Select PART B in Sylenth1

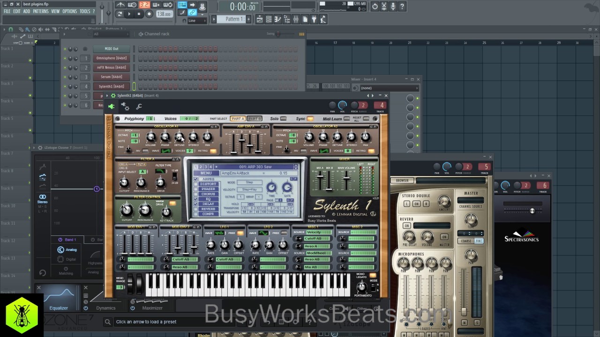click(x=254, y=118)
